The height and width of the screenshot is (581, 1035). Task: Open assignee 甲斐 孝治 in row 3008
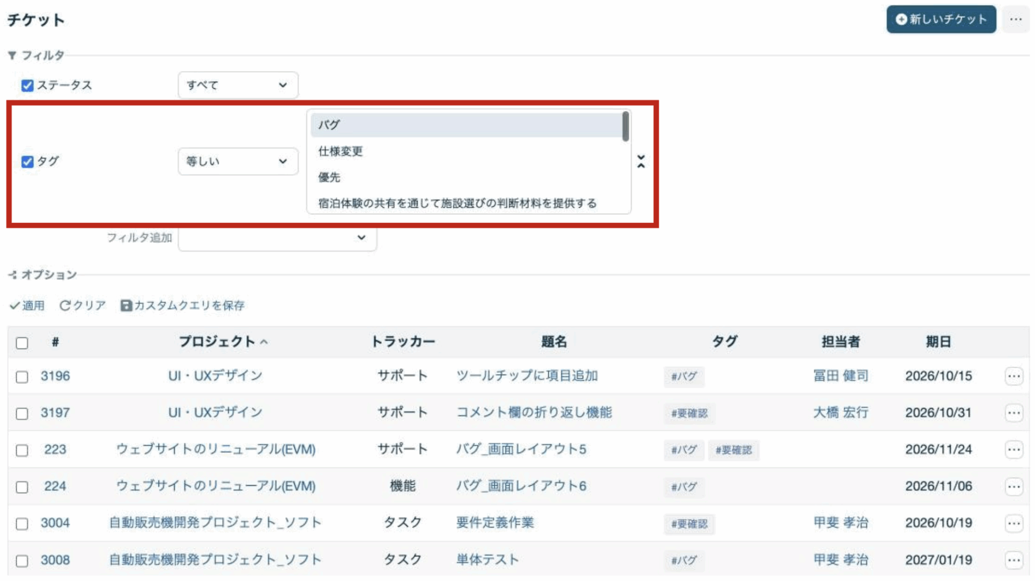(x=840, y=560)
